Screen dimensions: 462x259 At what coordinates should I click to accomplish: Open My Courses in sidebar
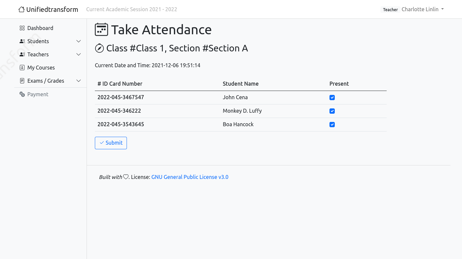(x=41, y=68)
